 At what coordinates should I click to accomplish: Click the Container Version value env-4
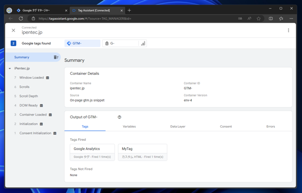tap(188, 101)
